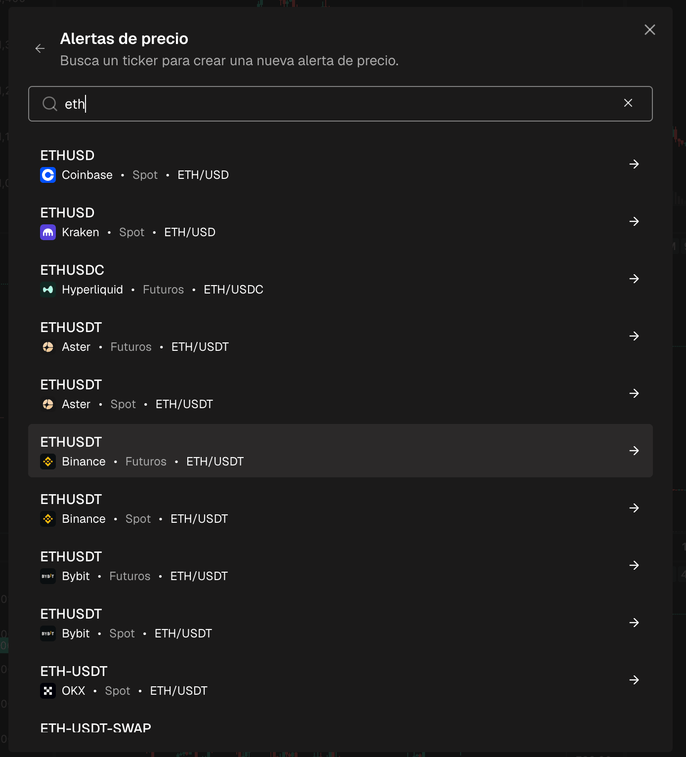This screenshot has height=757, width=686.
Task: Click the Coinbase exchange name
Action: 87,175
